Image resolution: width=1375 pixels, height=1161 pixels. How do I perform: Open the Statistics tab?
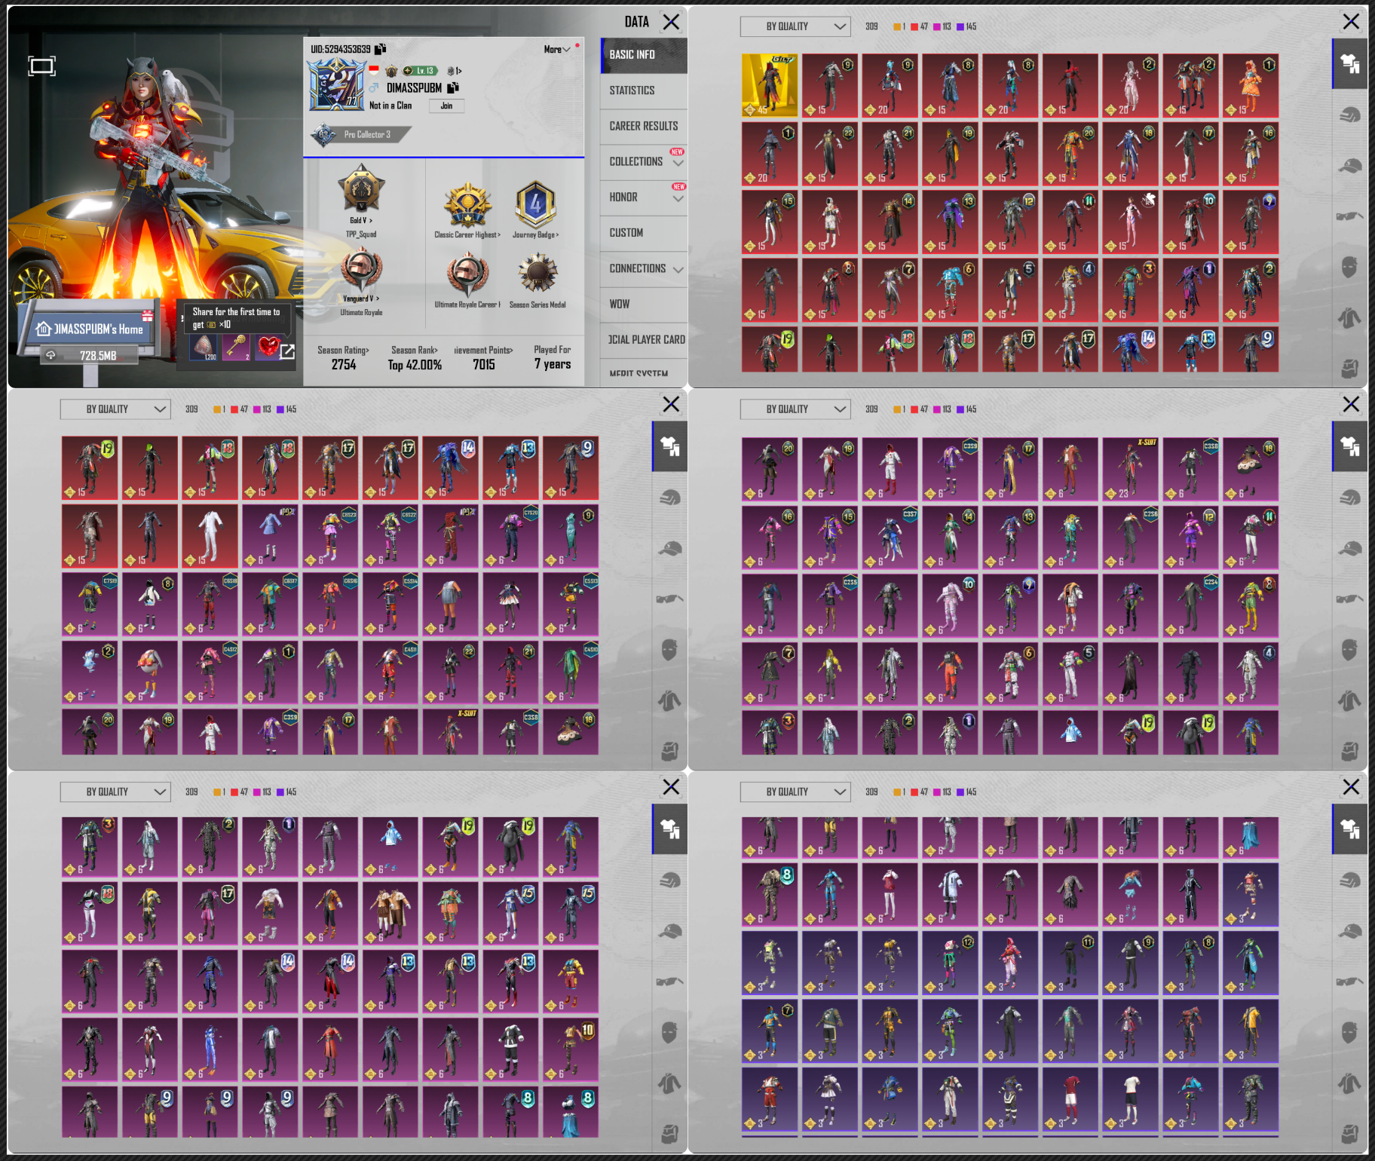pyautogui.click(x=644, y=90)
